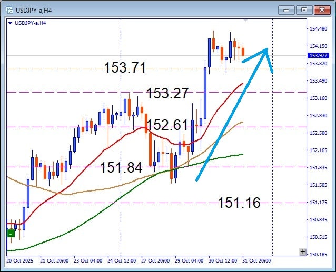Expand the USDJPY-a,H4 chart dropdown triangle
This screenshot has width=336, height=272.
(x=11, y=23)
